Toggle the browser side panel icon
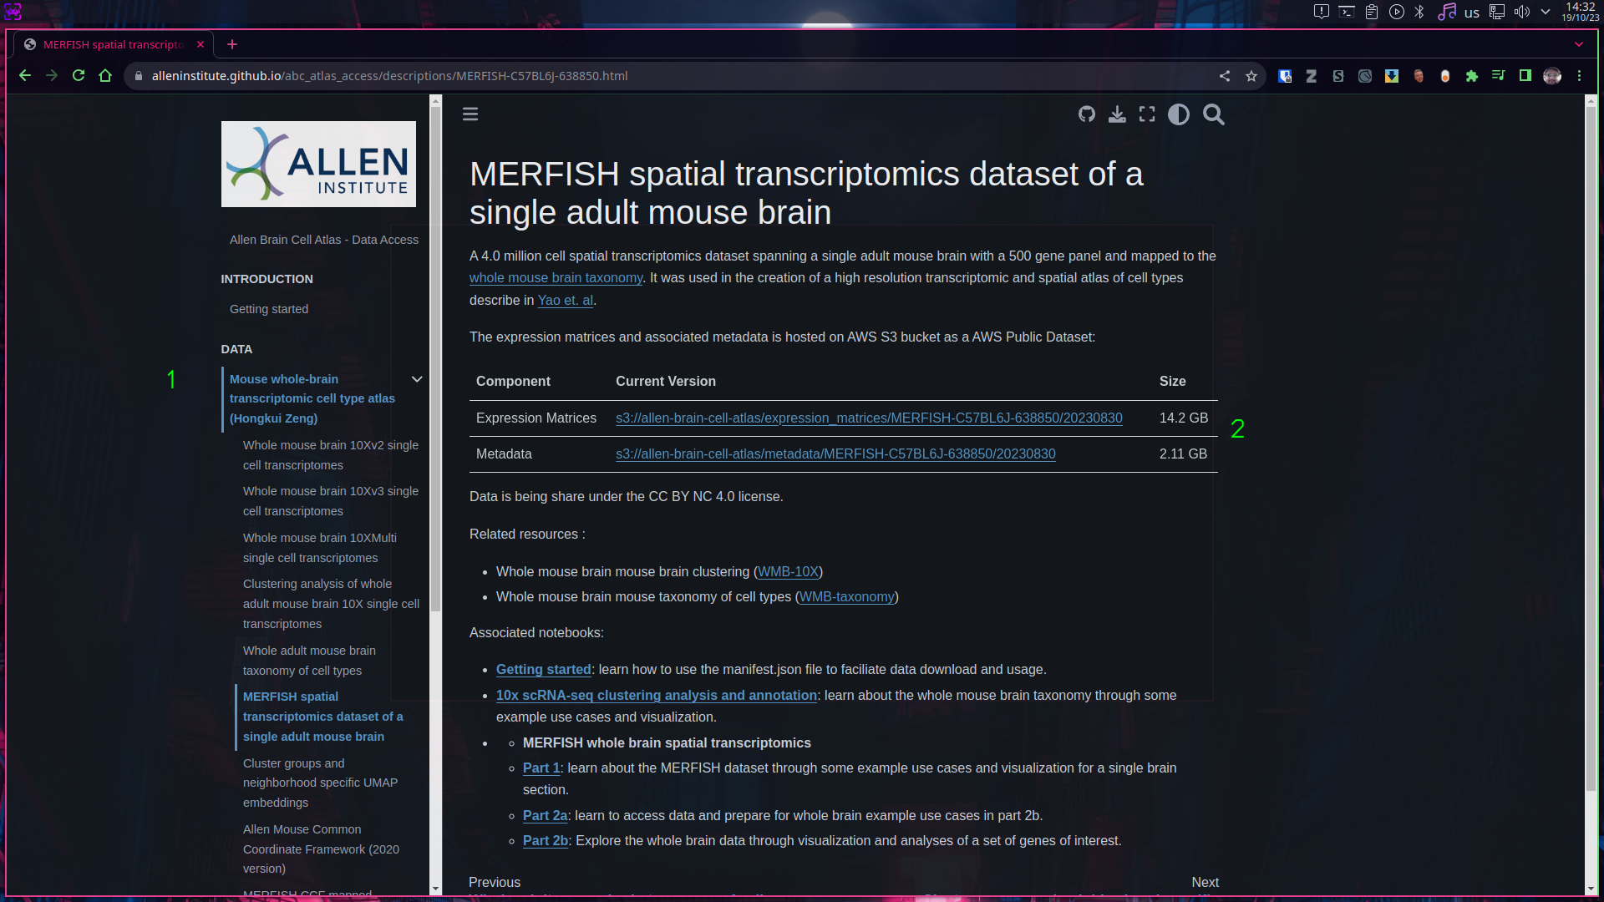Viewport: 1604px width, 902px height. point(1525,76)
